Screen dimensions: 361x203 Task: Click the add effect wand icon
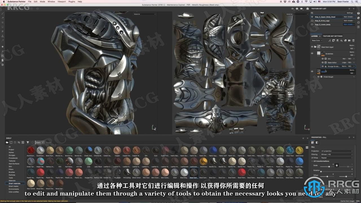coord(330,40)
